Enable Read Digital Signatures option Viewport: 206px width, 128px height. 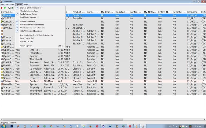(29, 17)
